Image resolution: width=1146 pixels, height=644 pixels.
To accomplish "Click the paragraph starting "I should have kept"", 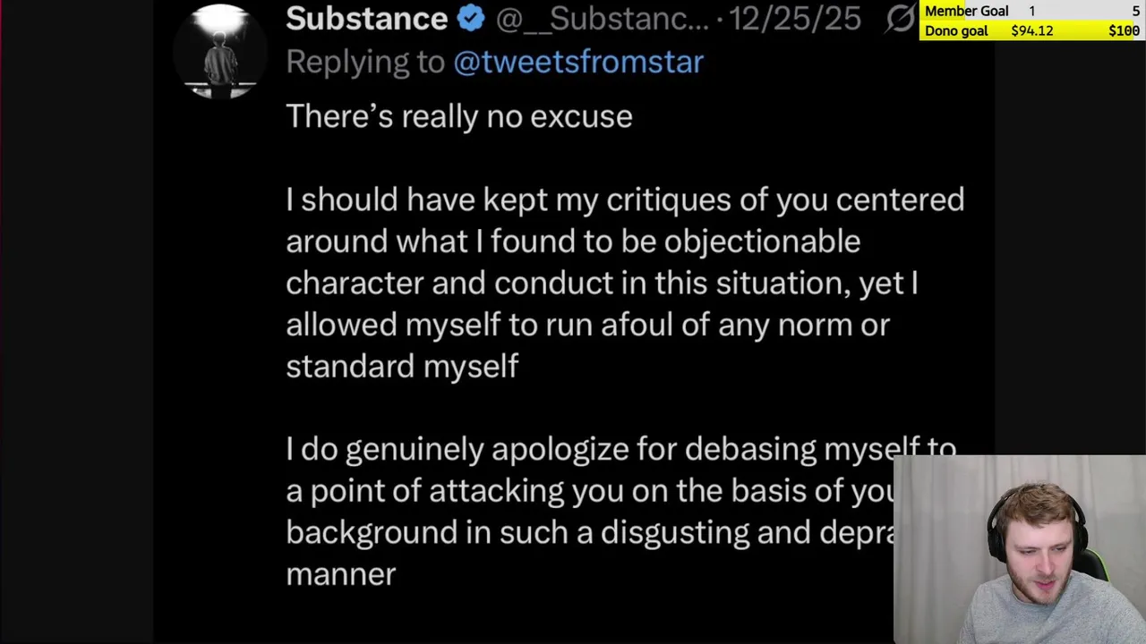I will coord(624,283).
